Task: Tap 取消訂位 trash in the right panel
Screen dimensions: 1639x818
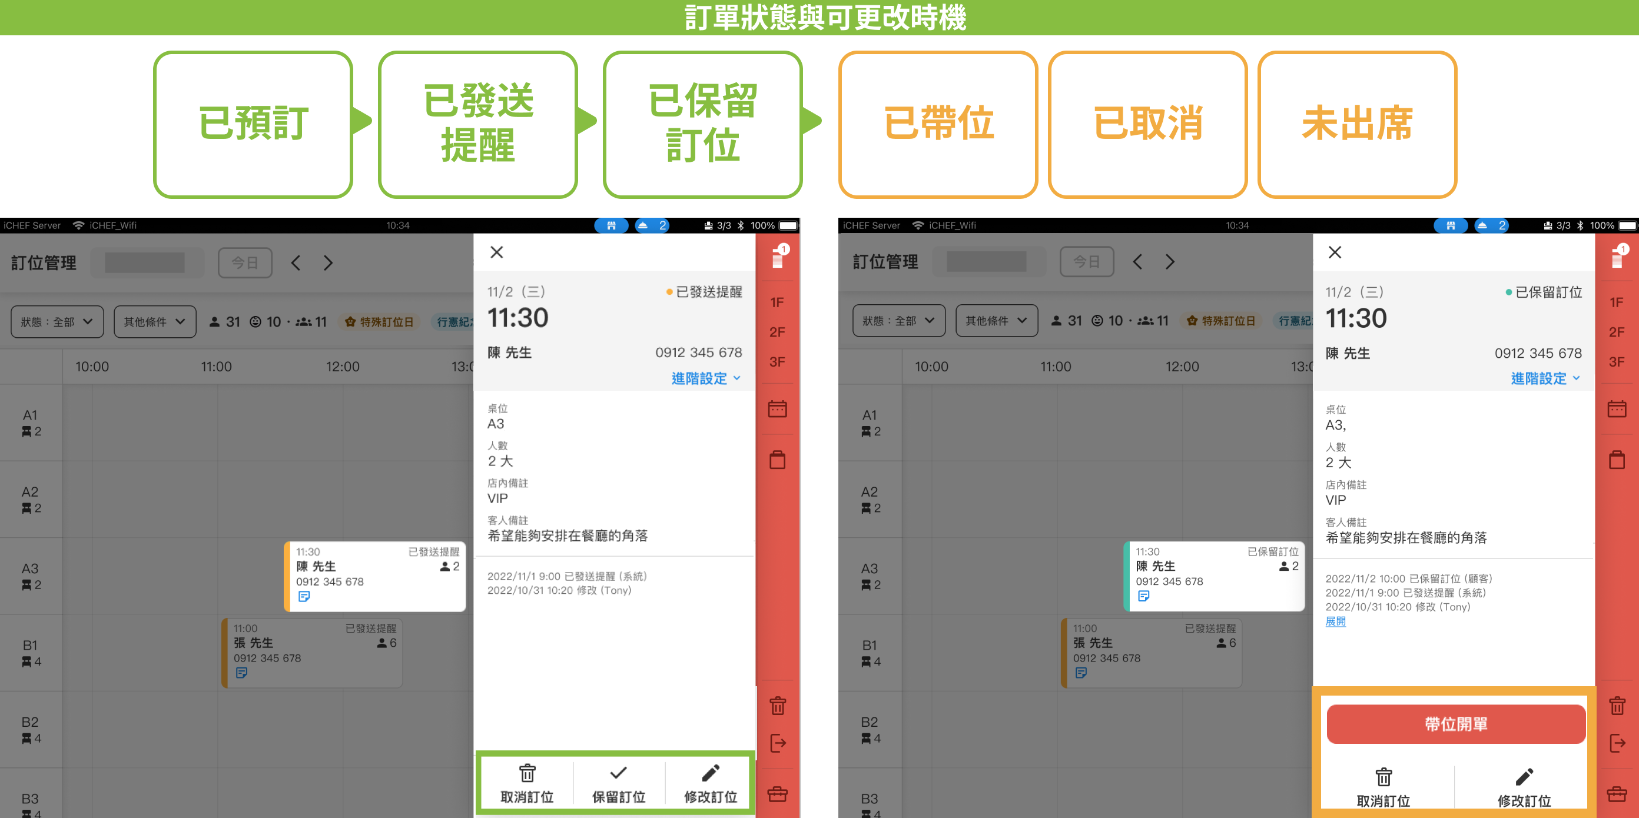Action: (x=1383, y=787)
